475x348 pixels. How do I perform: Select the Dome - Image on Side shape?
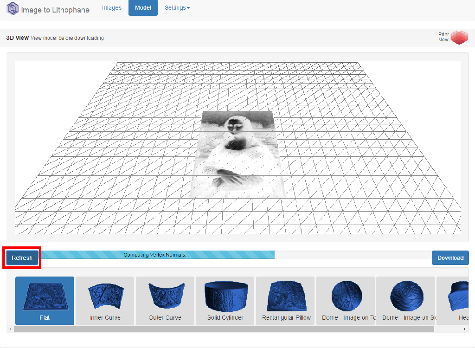405,300
